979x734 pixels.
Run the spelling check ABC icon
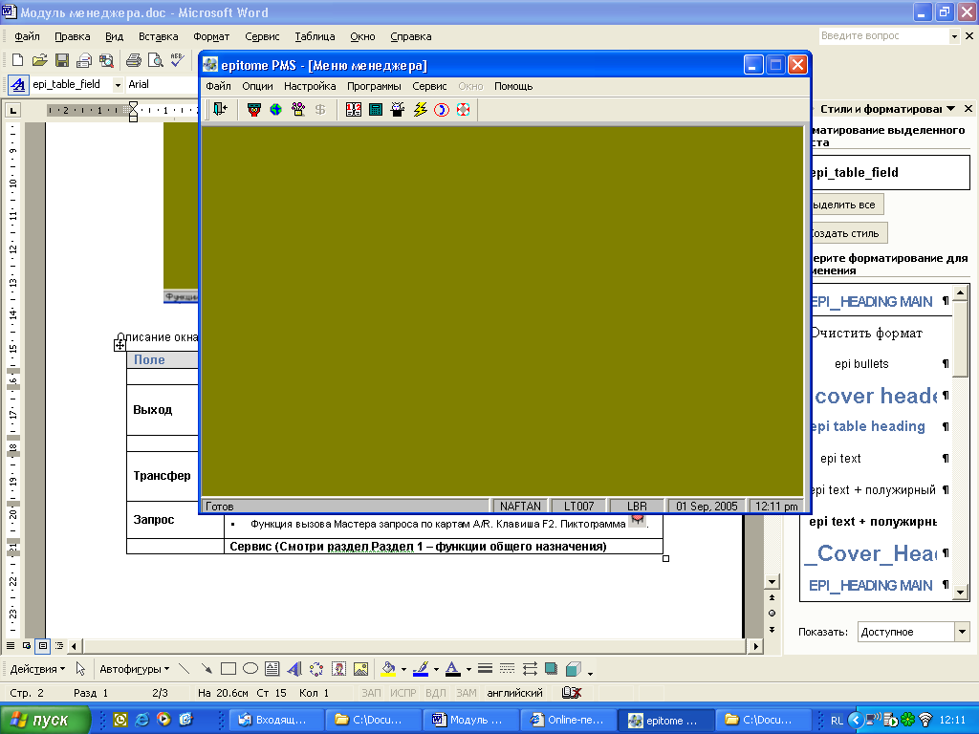click(177, 60)
